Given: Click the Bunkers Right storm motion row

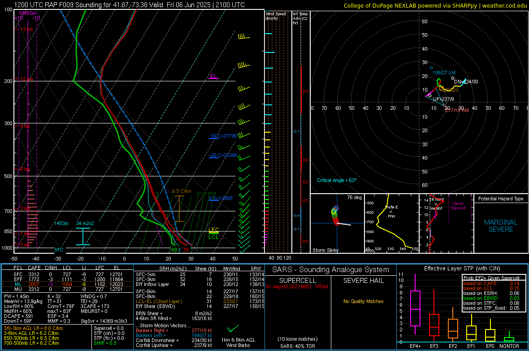Looking at the screenshot, I should (x=174, y=331).
